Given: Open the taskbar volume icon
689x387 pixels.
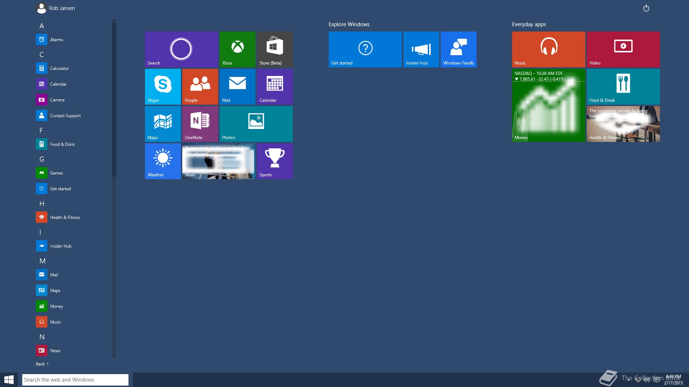Looking at the screenshot, I should [x=647, y=380].
